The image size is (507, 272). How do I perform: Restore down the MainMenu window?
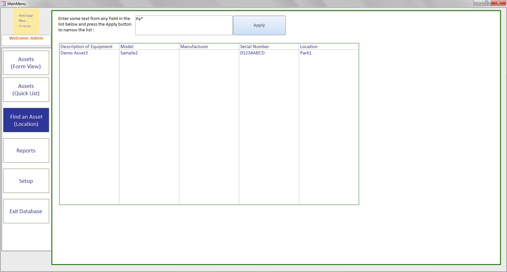[x=486, y=3]
